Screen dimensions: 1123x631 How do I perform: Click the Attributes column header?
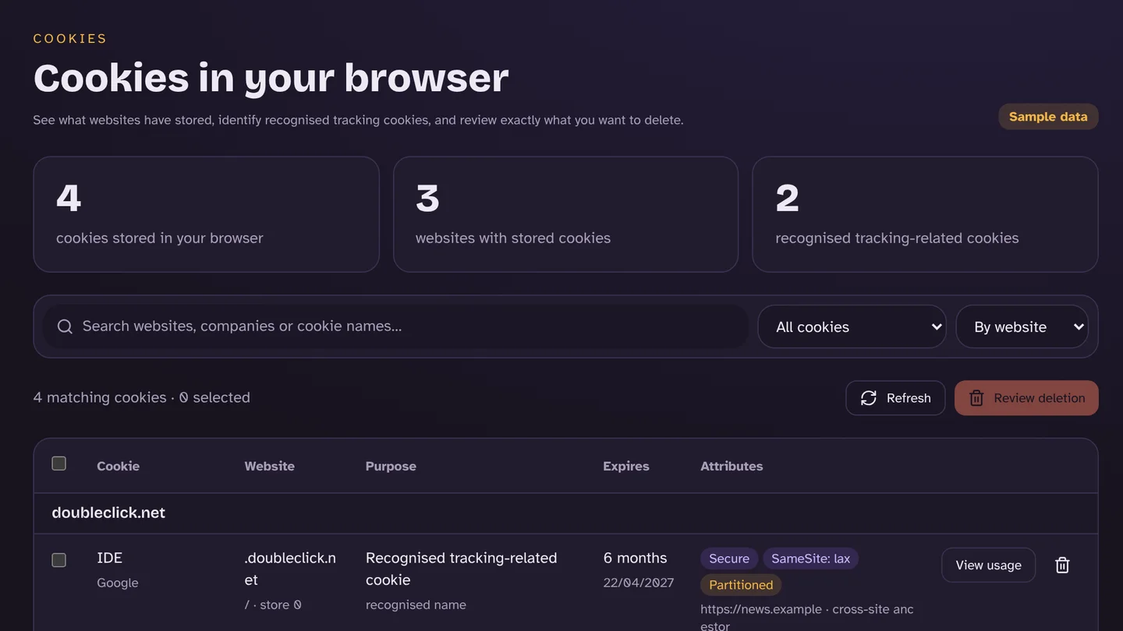tap(732, 466)
